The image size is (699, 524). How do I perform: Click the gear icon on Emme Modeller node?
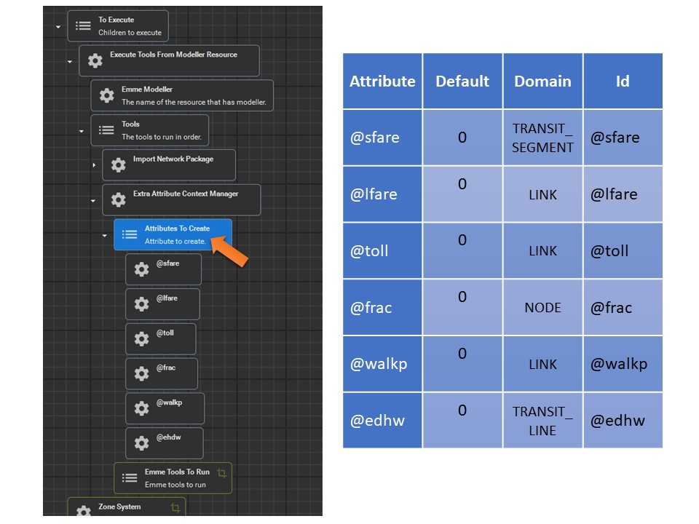pos(106,95)
